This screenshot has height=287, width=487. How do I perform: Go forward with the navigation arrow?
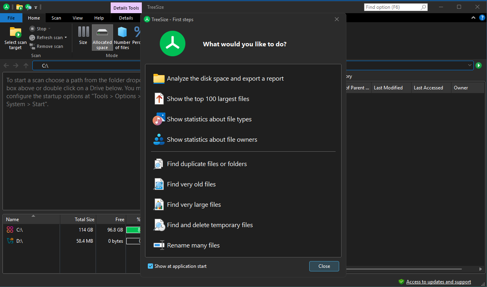16,65
